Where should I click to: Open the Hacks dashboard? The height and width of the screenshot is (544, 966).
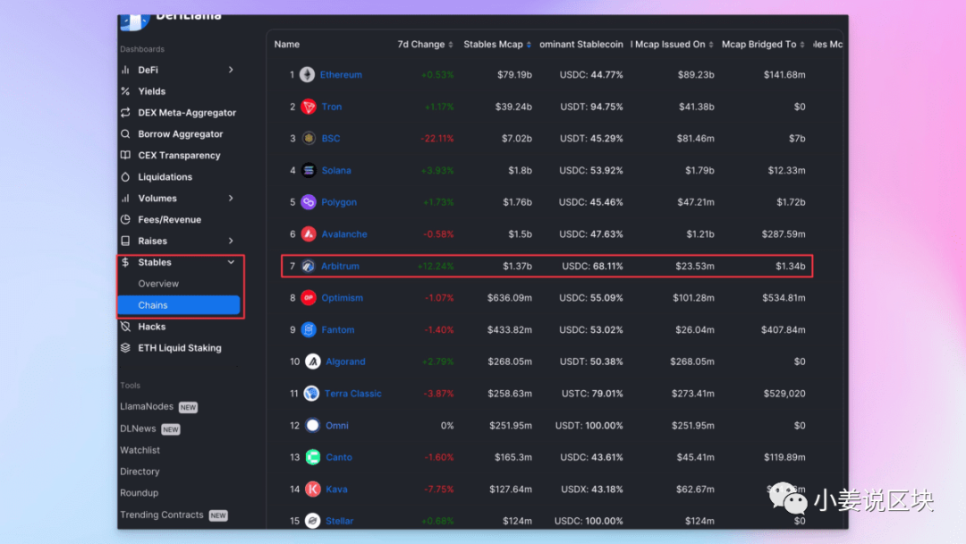pyautogui.click(x=151, y=327)
